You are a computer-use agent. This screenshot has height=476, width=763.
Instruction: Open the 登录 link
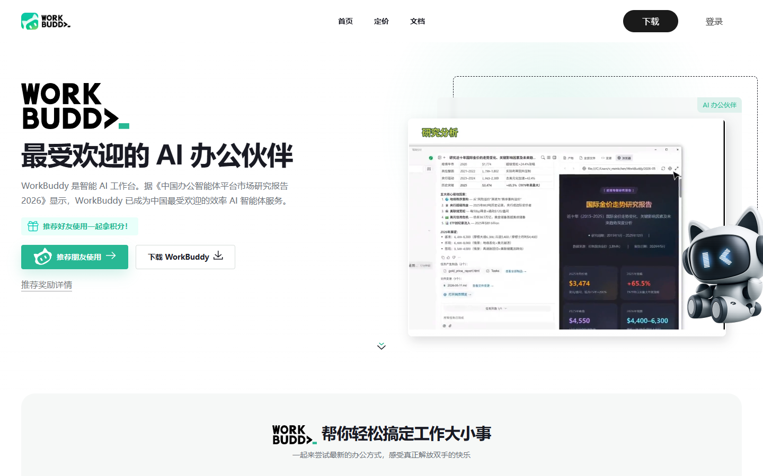714,21
